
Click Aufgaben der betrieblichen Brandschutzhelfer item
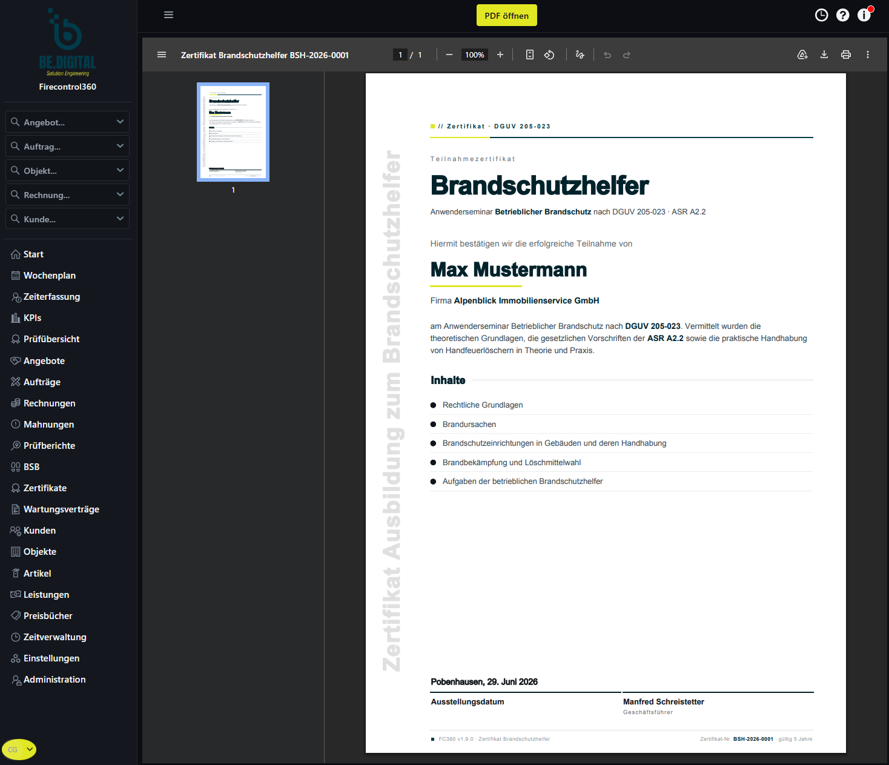click(x=523, y=482)
